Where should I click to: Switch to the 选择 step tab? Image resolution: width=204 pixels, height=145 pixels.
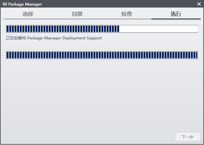[x=28, y=14]
